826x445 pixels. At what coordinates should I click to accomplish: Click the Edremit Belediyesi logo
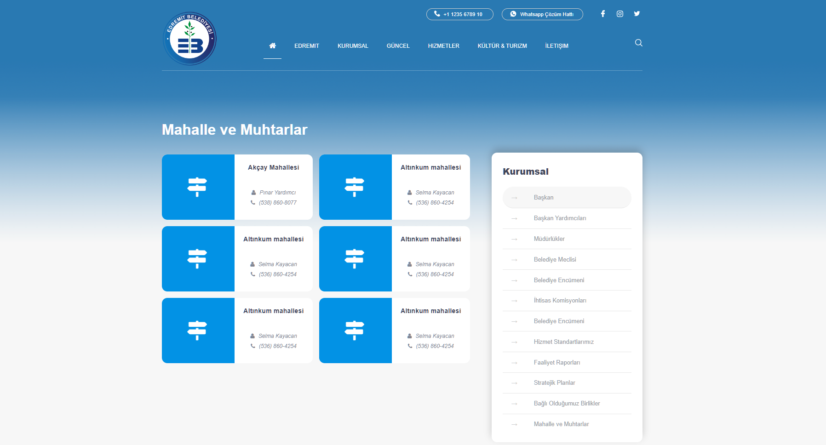point(189,39)
